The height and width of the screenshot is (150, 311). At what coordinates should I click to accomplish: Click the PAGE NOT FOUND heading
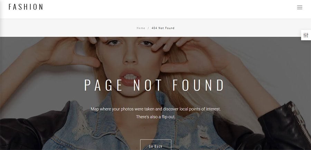coord(154,85)
